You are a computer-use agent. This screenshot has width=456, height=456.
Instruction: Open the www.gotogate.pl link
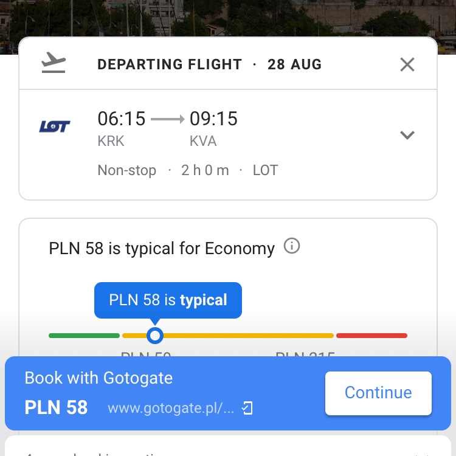click(x=171, y=408)
